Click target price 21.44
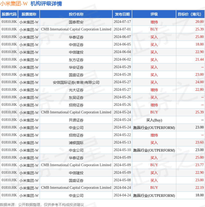Image resolution: width=205 pixels, height=207 pixels. [200, 59]
